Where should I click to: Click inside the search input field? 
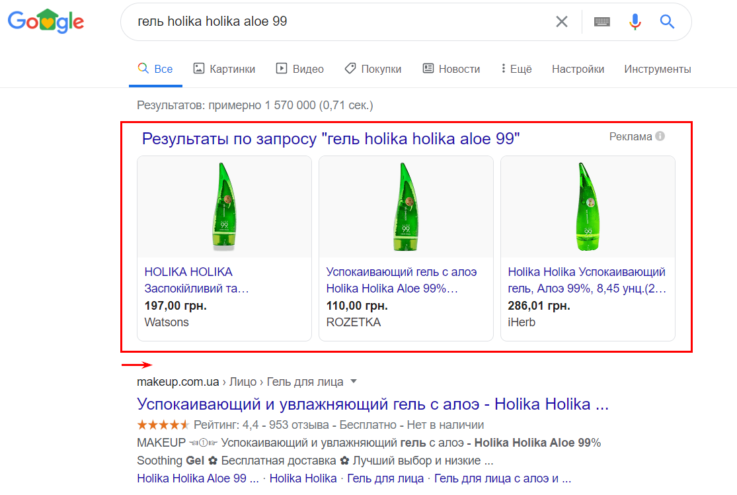[330, 22]
